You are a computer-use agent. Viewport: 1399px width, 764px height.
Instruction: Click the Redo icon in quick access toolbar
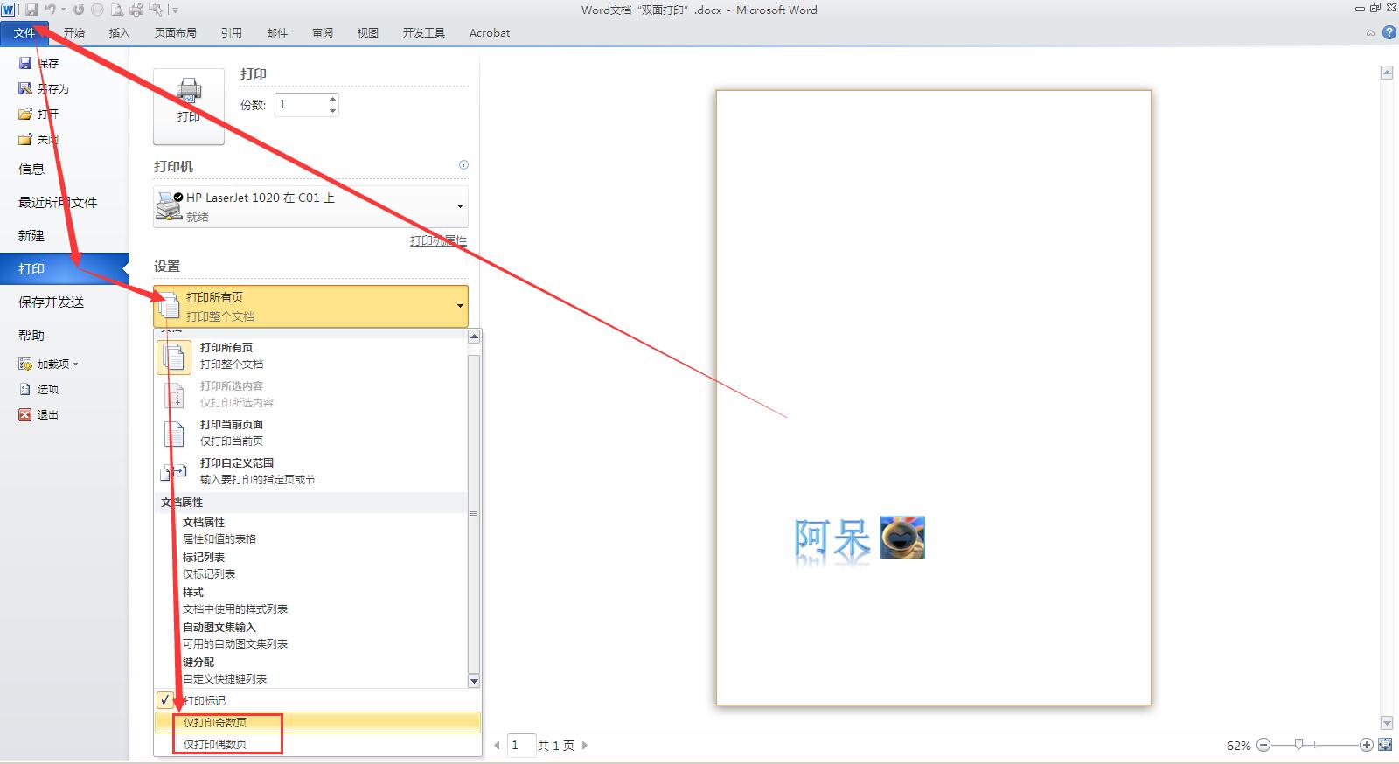point(79,10)
